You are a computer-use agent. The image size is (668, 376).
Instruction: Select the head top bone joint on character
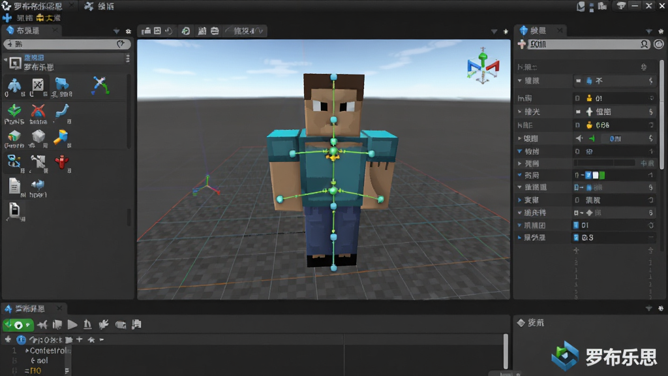pos(333,77)
